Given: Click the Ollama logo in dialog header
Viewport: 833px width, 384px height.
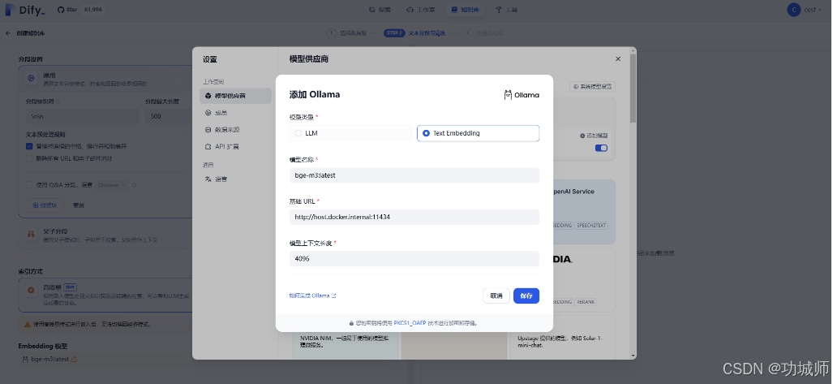Looking at the screenshot, I should (x=522, y=95).
